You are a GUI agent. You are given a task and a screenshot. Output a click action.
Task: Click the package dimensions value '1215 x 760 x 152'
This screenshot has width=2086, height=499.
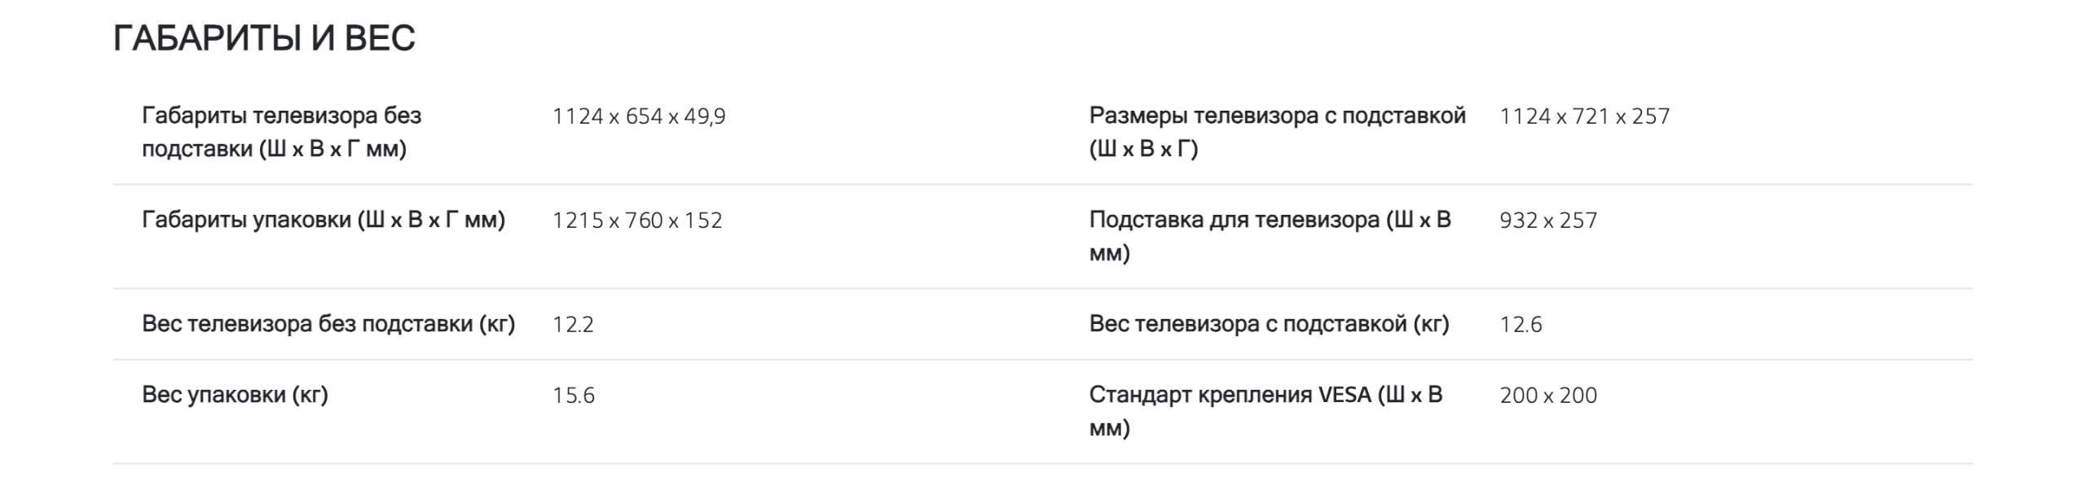636,221
